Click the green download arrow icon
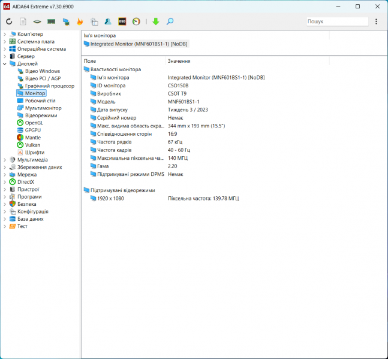This screenshot has width=388, height=359. [x=156, y=22]
